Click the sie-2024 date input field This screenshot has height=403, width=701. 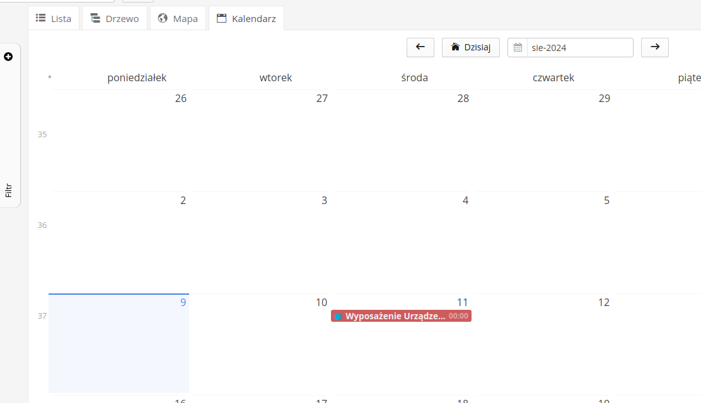click(579, 48)
